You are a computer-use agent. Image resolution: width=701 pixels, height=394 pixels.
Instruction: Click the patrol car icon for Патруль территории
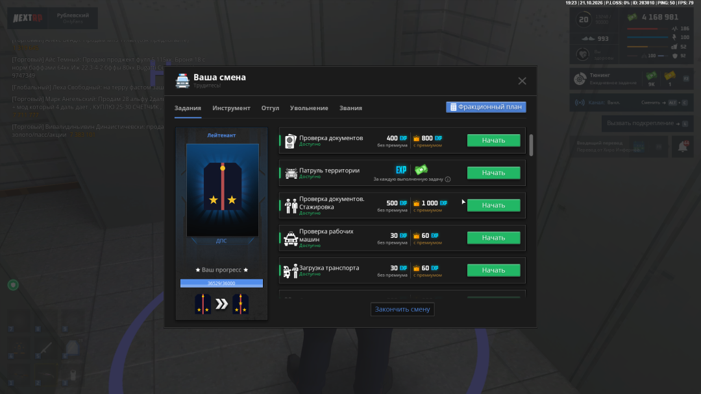[x=291, y=173]
